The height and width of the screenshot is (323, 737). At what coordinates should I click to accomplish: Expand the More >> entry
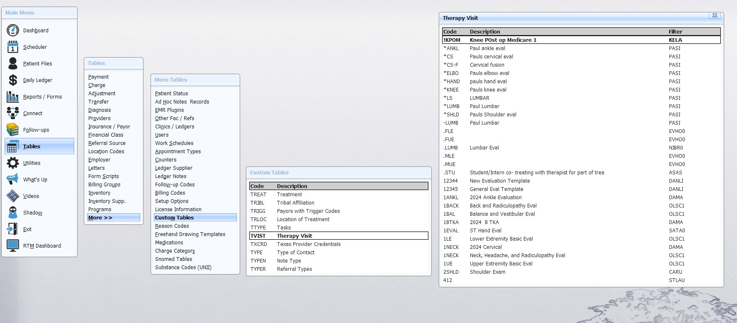point(114,217)
